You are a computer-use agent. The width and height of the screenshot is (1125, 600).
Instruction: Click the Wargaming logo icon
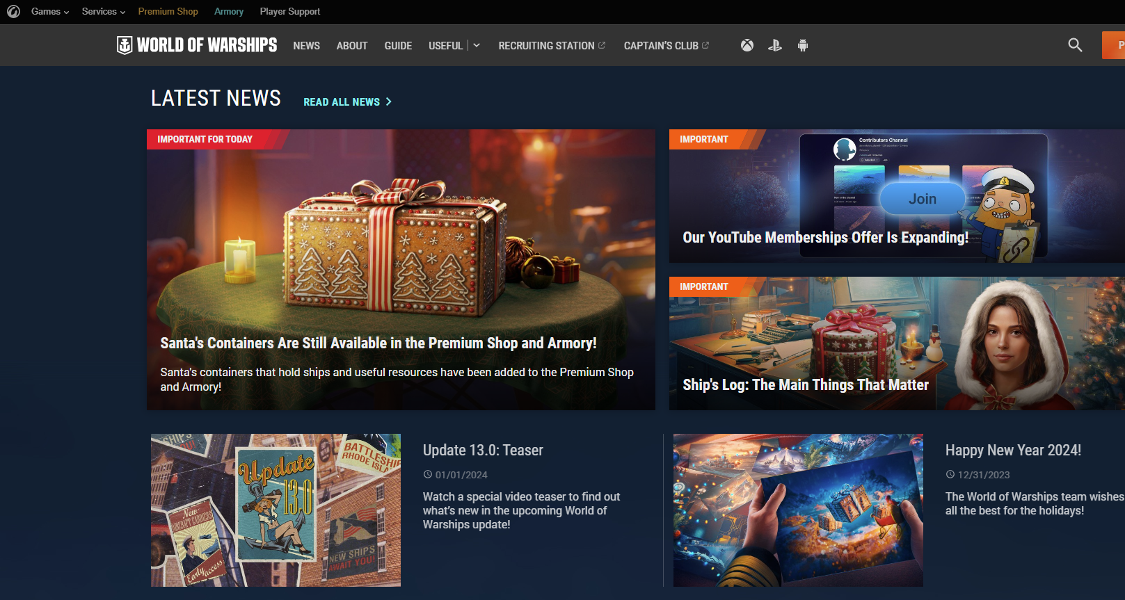point(13,11)
